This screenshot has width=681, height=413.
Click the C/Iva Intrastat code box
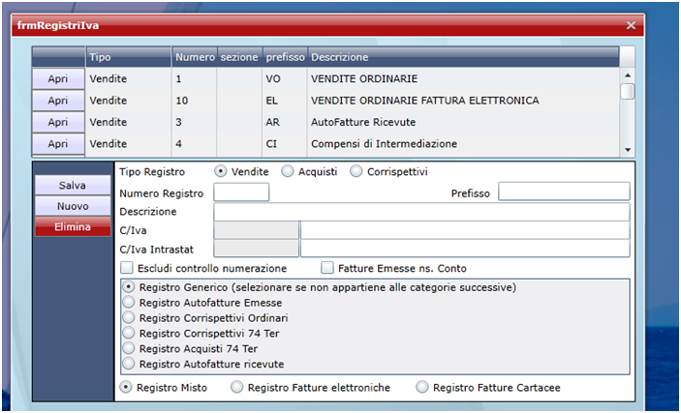(257, 249)
